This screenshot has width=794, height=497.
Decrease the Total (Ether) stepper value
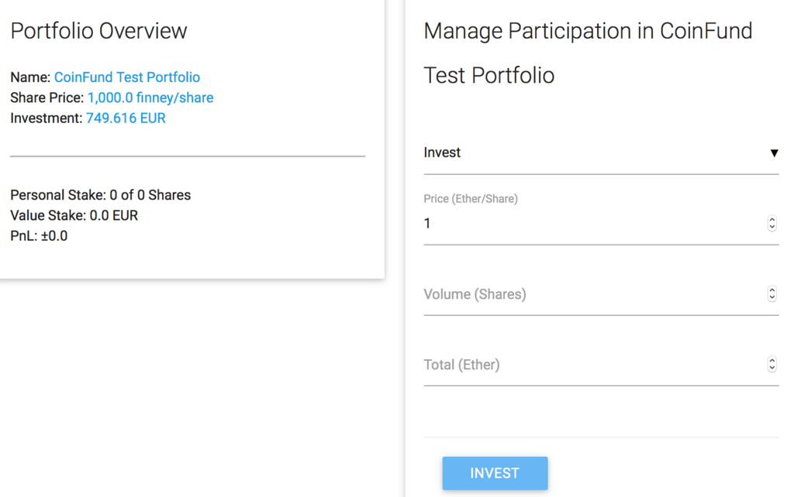[x=772, y=368]
